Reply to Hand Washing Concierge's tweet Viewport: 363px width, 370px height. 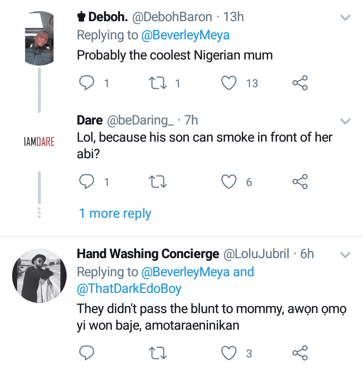click(x=88, y=353)
